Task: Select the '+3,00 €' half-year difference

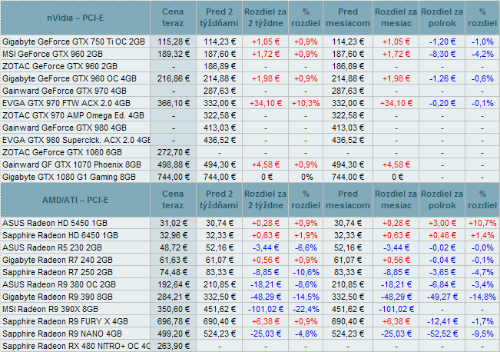Action: (442, 223)
